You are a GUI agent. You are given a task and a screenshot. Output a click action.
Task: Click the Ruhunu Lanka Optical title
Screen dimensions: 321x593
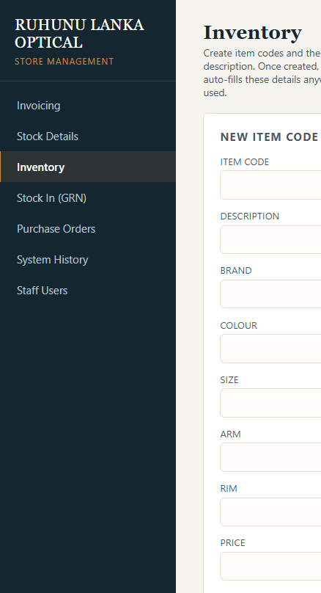click(x=79, y=33)
